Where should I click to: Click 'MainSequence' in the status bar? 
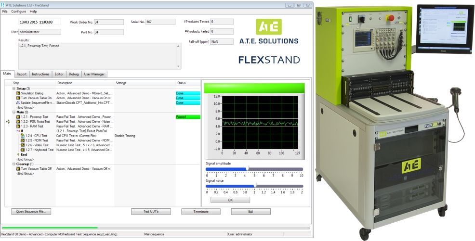point(154,234)
